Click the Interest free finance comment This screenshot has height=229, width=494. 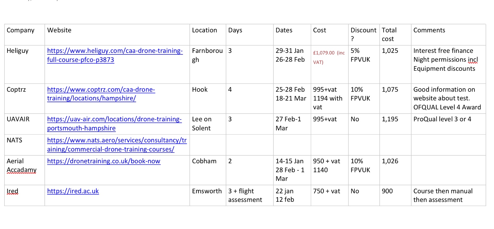pyautogui.click(x=443, y=51)
